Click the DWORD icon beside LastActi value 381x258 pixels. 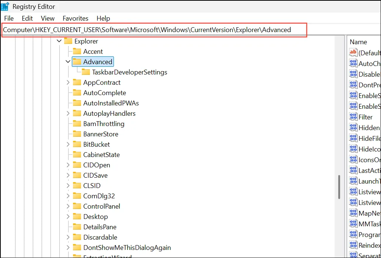(353, 170)
